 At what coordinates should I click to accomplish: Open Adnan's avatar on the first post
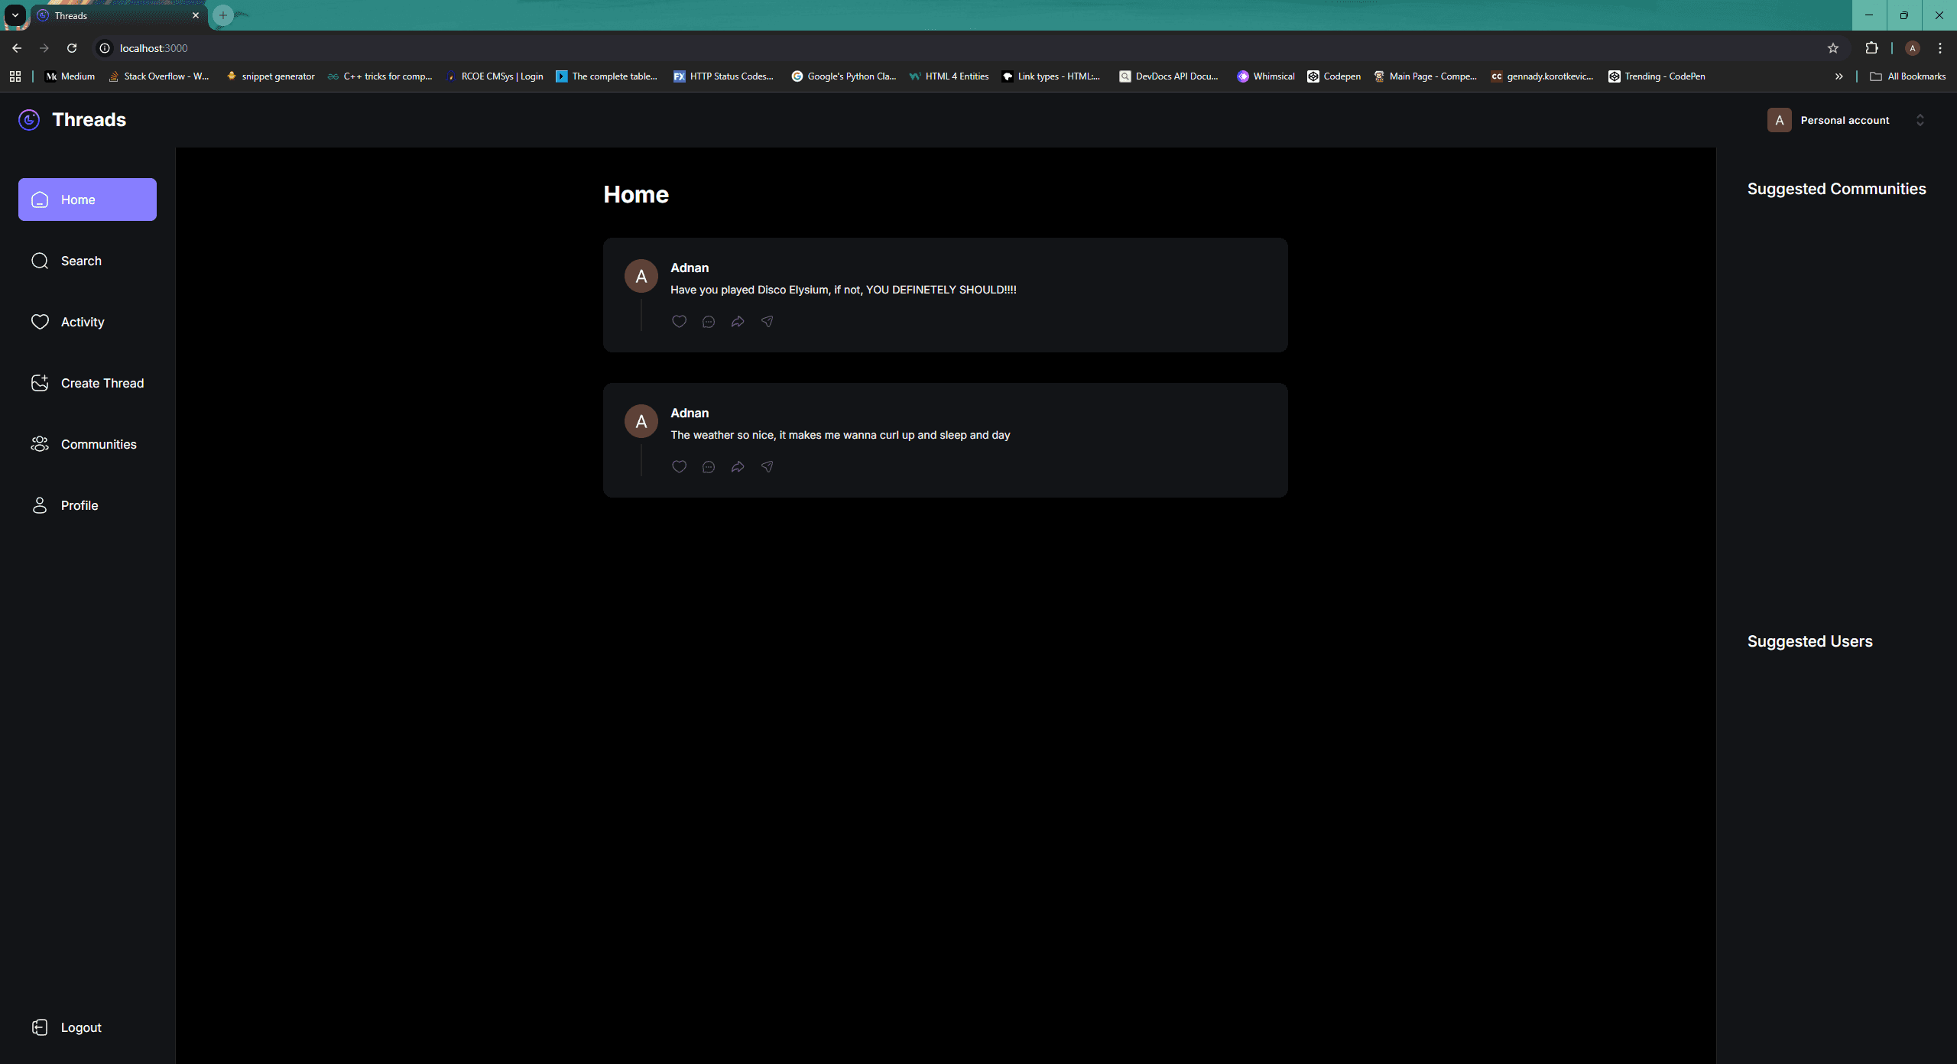641,276
